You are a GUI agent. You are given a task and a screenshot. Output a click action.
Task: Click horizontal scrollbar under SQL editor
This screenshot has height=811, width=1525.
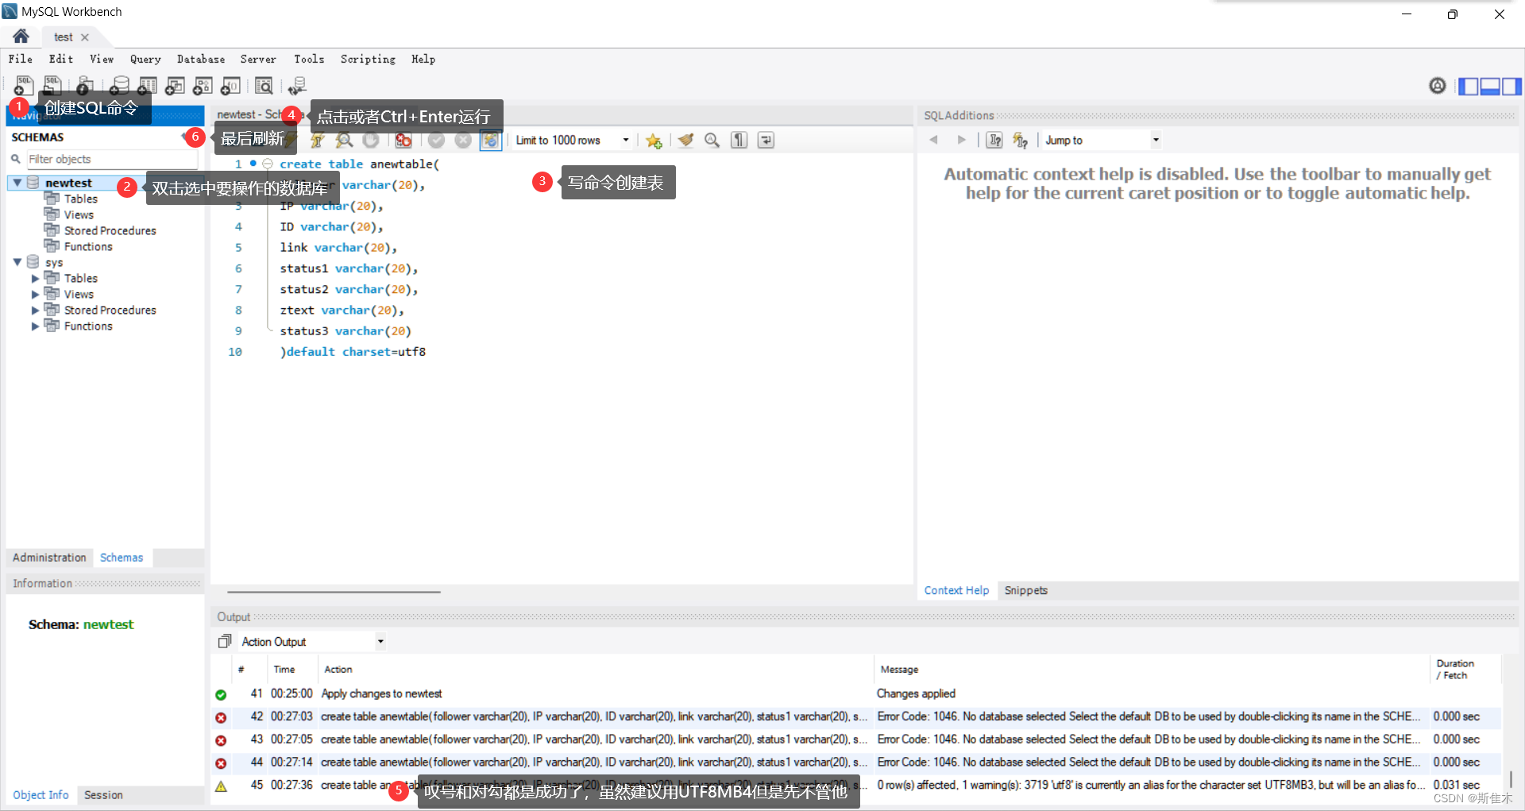point(334,591)
